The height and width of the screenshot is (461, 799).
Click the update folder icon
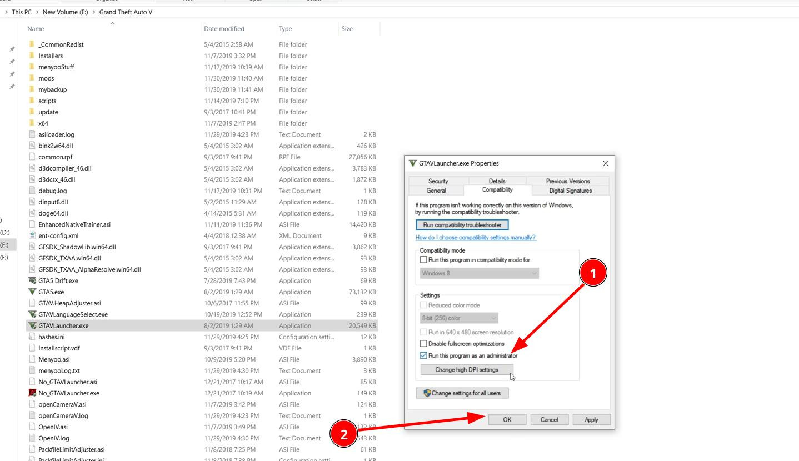tap(32, 112)
